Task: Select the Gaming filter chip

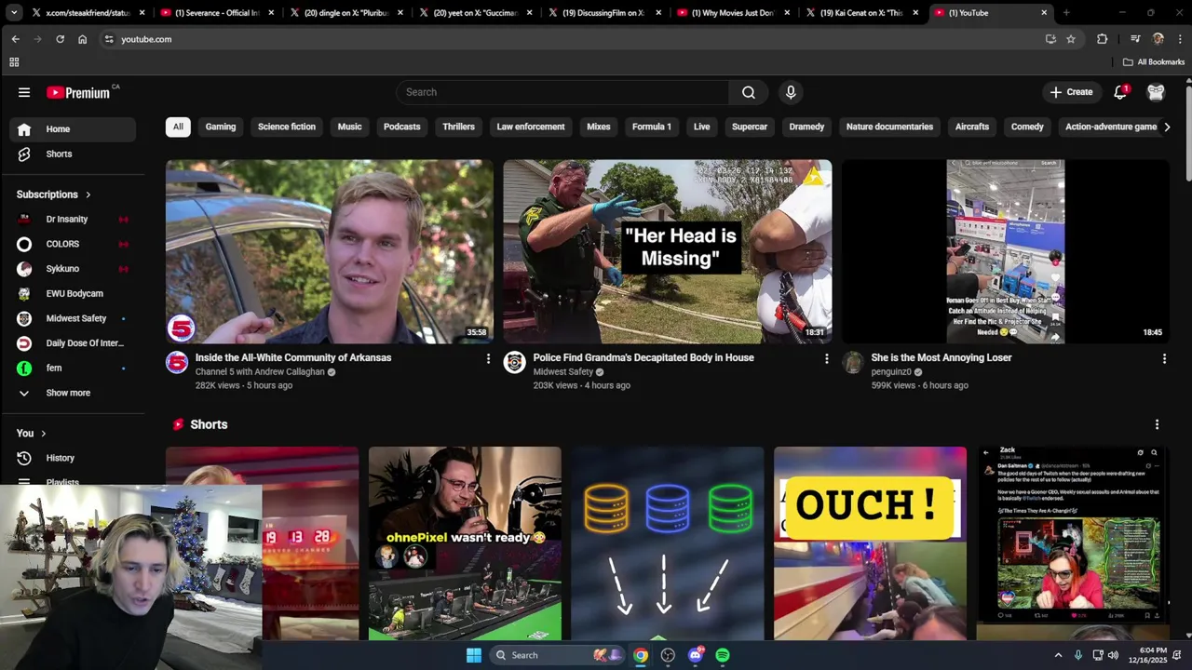Action: click(x=221, y=127)
